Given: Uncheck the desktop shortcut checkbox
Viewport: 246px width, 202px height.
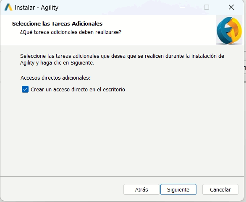Looking at the screenshot, I should click(25, 89).
